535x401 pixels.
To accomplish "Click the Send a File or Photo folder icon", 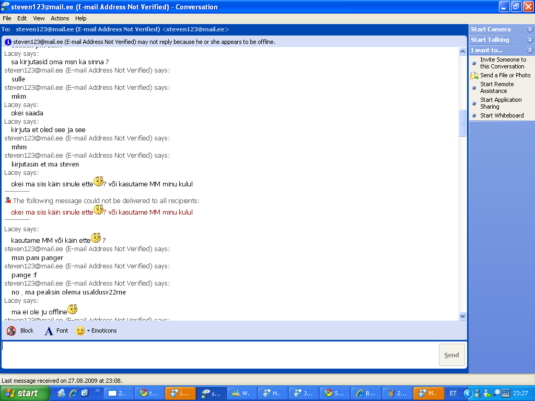I will [x=474, y=76].
